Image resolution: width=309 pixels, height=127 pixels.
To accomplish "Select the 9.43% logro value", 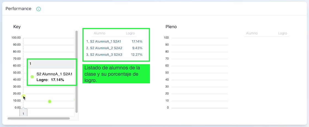I will (137, 48).
